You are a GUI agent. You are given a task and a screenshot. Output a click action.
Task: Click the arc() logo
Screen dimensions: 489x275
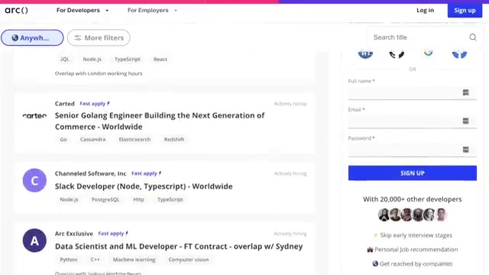pos(16,10)
